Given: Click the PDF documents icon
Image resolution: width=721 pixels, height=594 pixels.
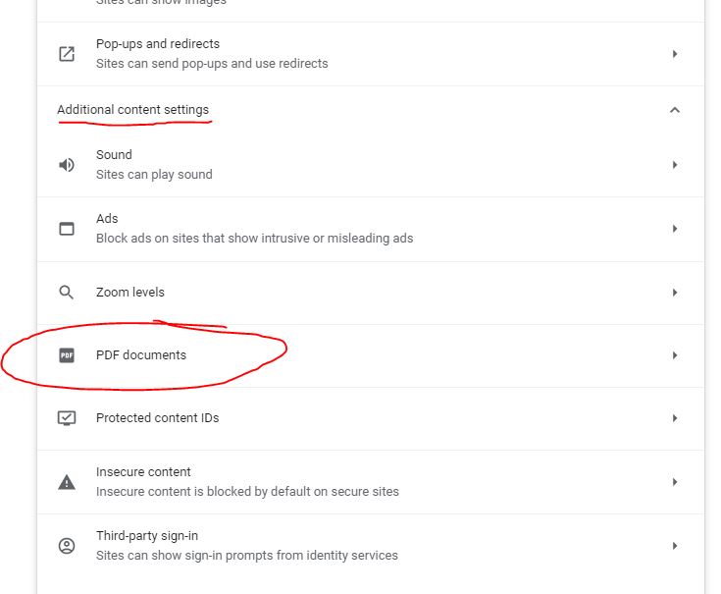Looking at the screenshot, I should pyautogui.click(x=67, y=355).
